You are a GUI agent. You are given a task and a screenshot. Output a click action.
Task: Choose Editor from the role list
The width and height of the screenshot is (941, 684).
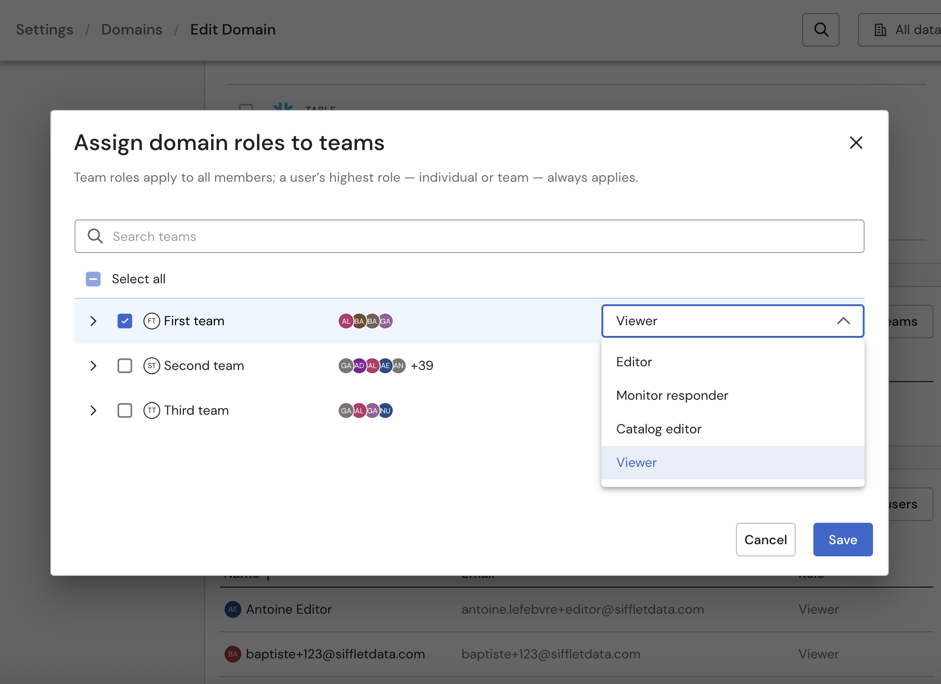[634, 362]
